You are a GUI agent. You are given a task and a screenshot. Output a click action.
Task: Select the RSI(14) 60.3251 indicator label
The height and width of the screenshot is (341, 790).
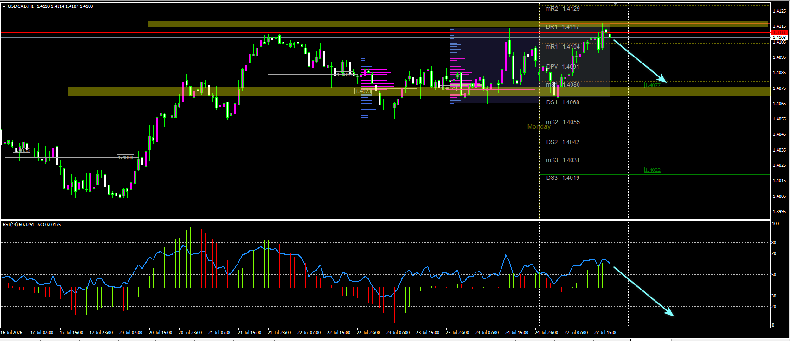tap(19, 225)
